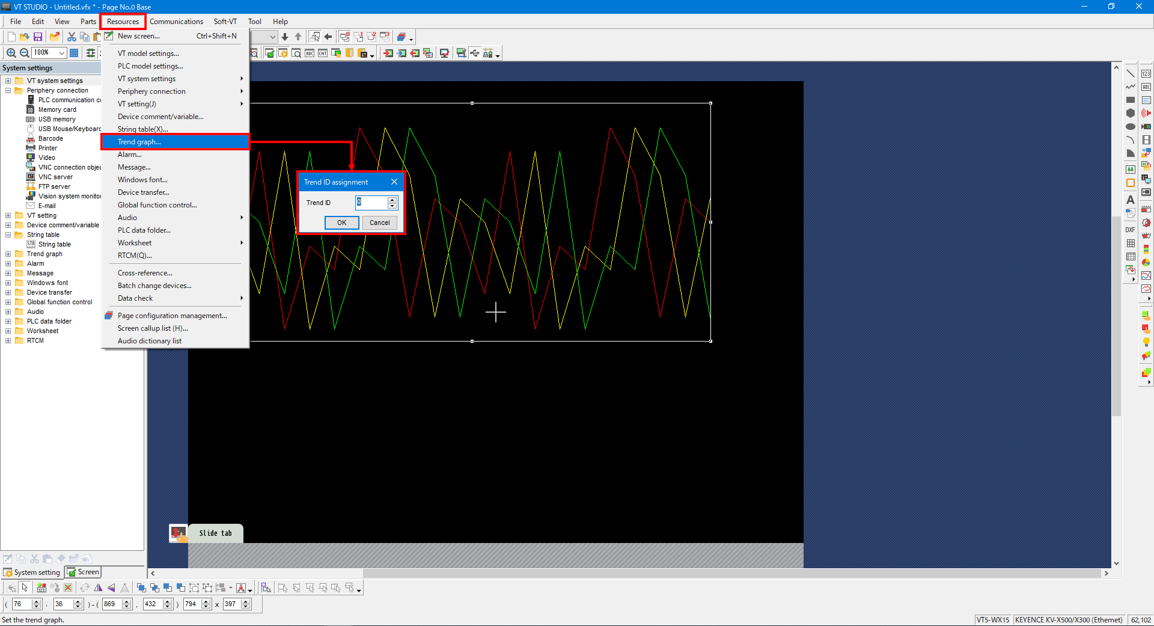Switch to the System setting tab
The image size is (1154, 626).
[x=32, y=572]
